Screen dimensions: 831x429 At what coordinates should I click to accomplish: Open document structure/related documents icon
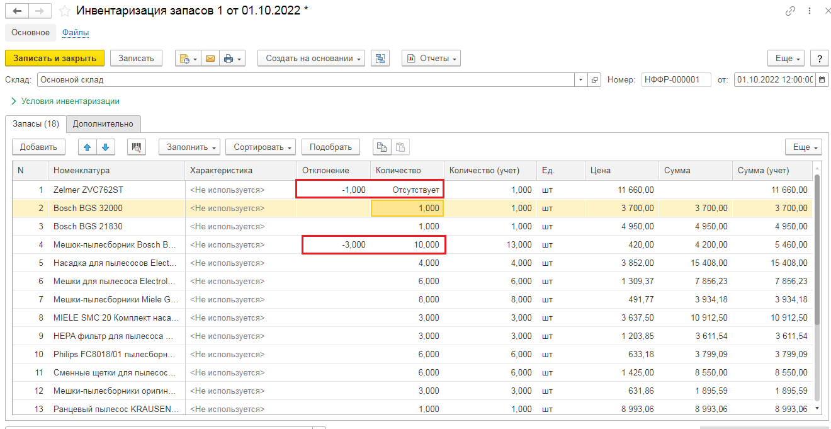tap(380, 58)
